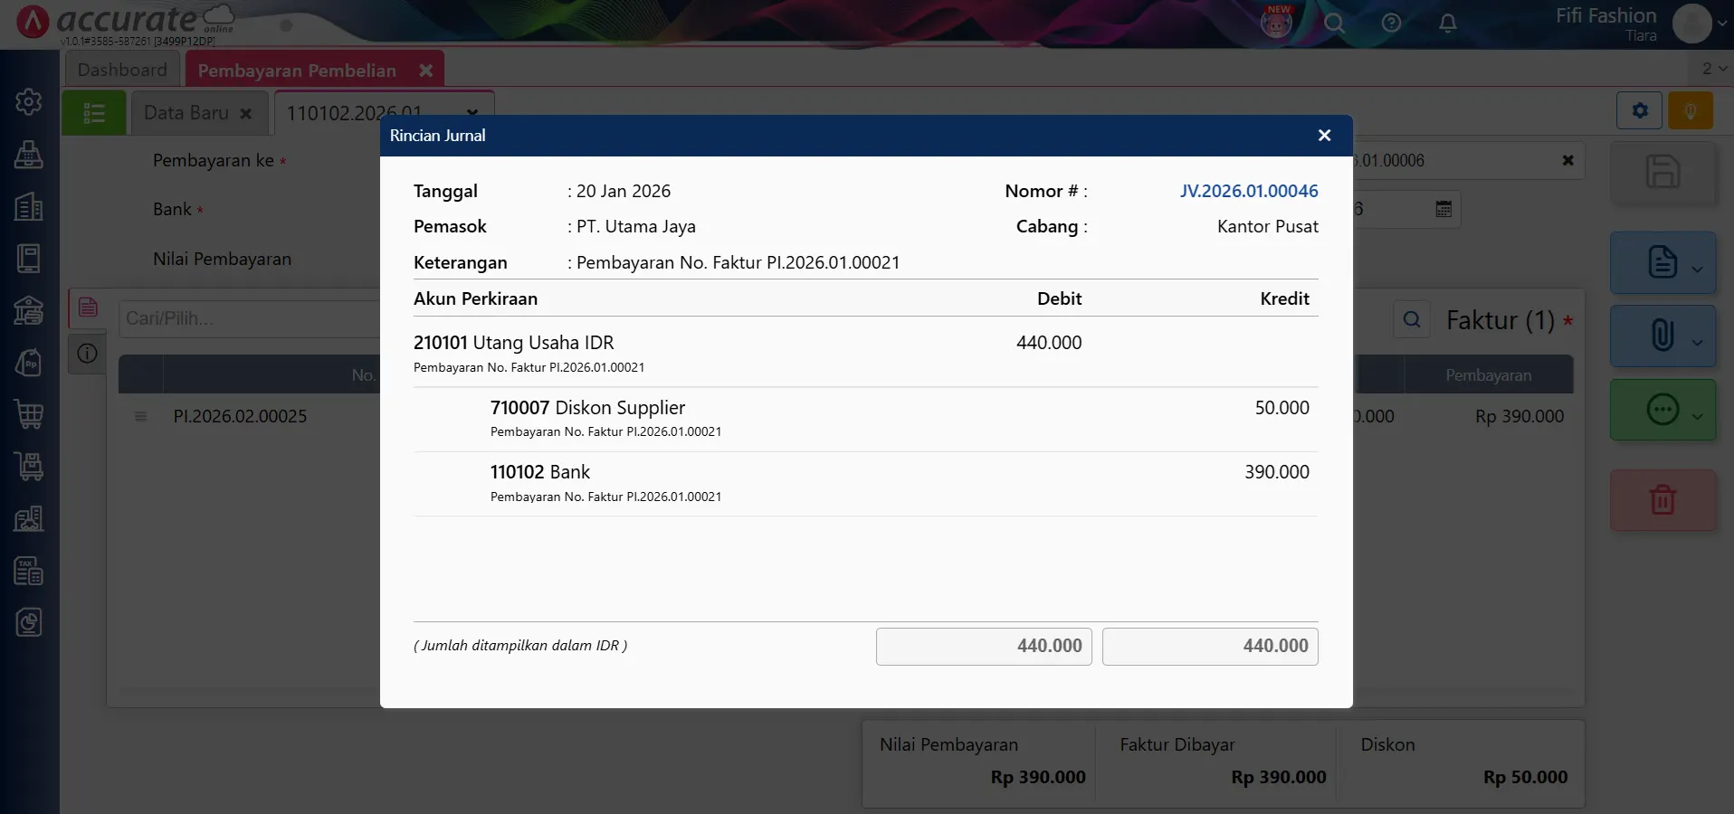The image size is (1734, 814).
Task: Click the Cari/Pilih search input field
Action: point(249,318)
